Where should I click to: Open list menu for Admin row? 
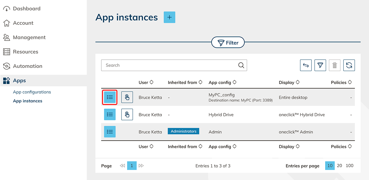110,132
